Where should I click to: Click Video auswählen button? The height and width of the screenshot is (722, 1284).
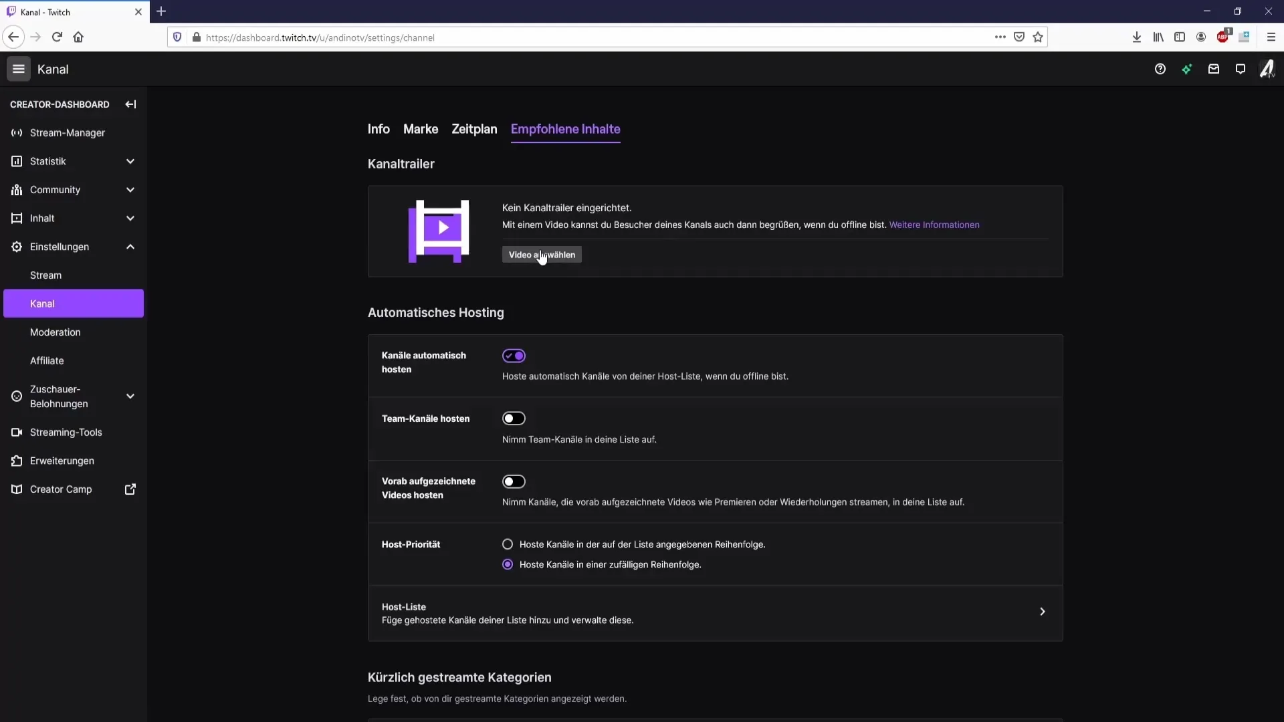coord(542,255)
